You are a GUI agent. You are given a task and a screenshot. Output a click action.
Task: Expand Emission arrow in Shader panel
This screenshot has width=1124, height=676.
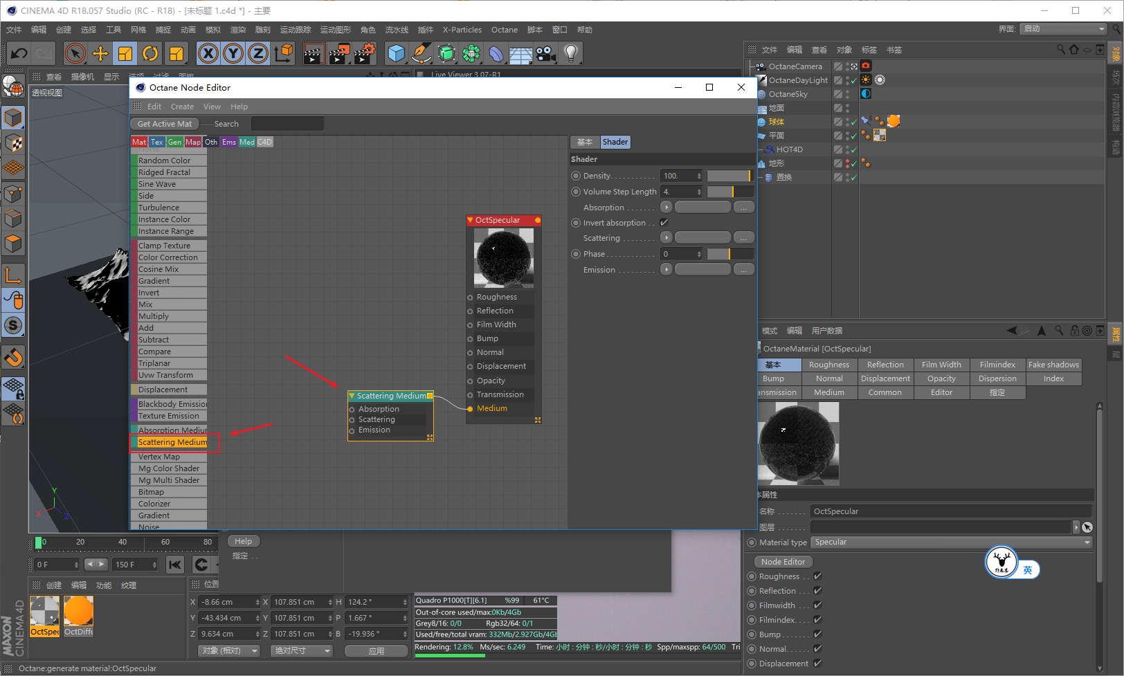tap(666, 269)
